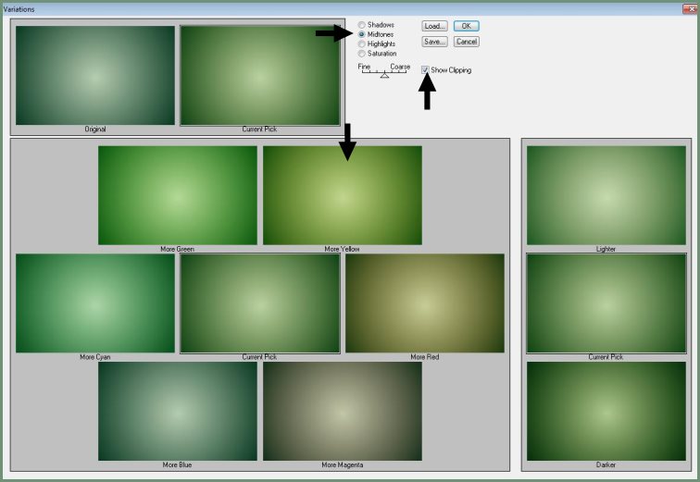The image size is (700, 482).
Task: Toggle the Show Clipping checkbox
Action: (426, 70)
